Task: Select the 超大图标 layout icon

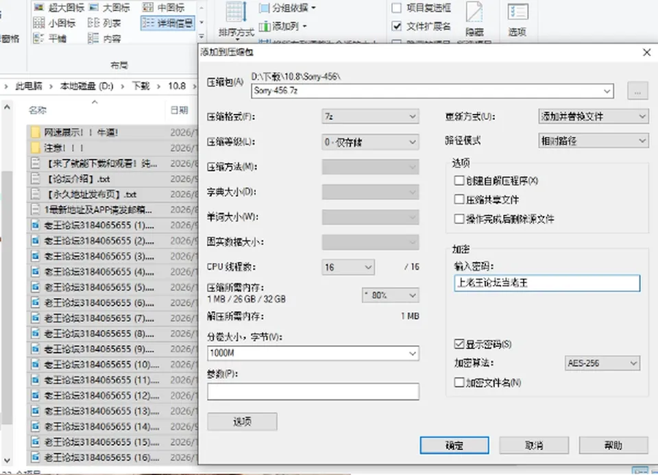Action: click(x=38, y=7)
